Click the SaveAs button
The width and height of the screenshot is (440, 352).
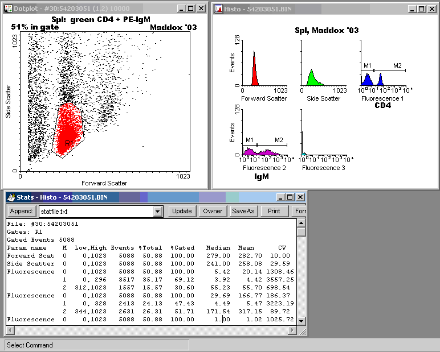pyautogui.click(x=243, y=211)
